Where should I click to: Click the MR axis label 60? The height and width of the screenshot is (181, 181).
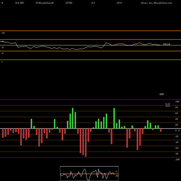tap(177, 113)
